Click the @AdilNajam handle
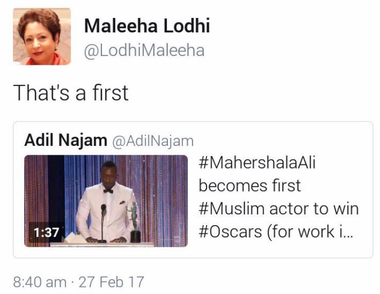 [x=153, y=141]
